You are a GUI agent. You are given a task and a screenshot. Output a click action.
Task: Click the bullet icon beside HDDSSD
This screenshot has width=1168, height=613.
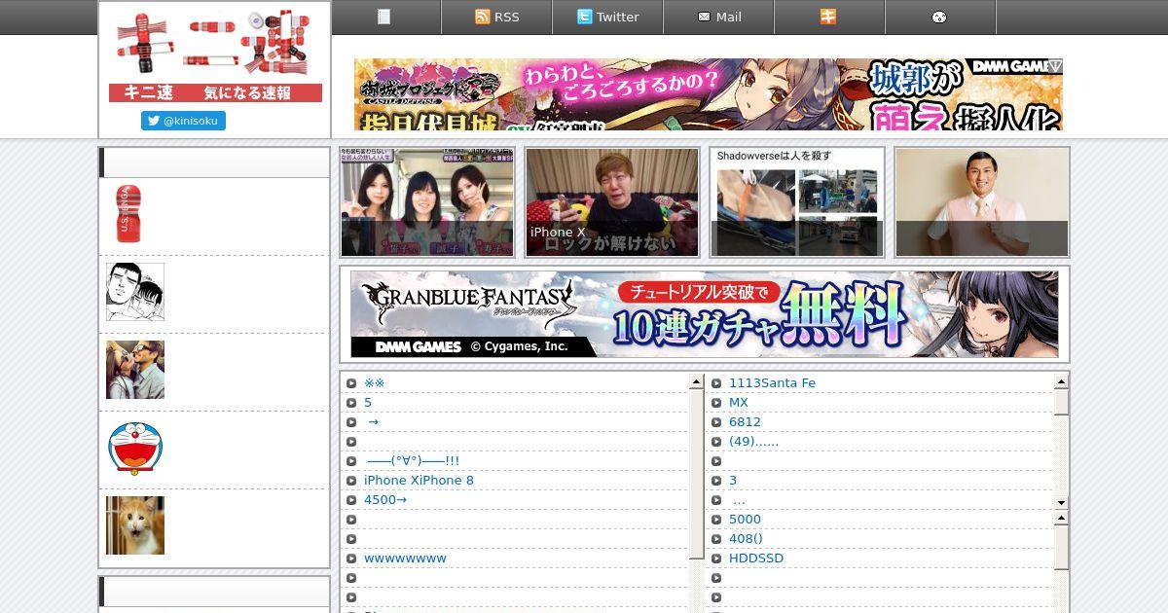point(716,558)
